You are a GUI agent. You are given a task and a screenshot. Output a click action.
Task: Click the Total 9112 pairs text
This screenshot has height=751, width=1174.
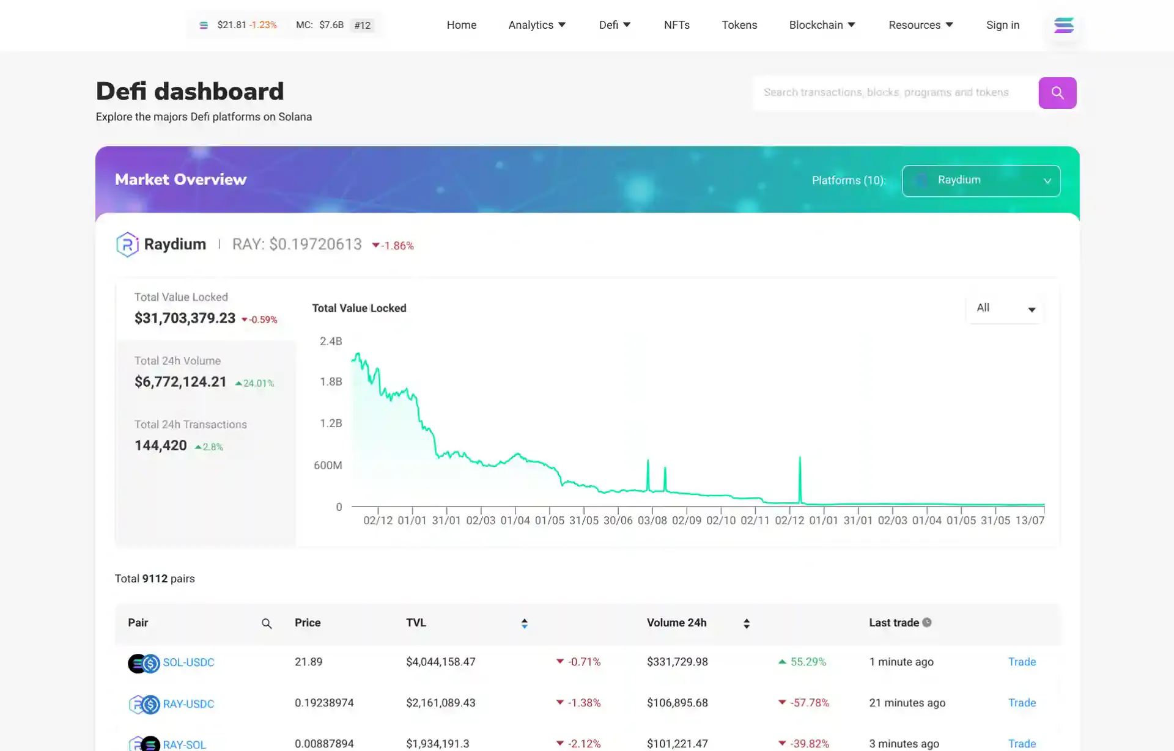click(155, 579)
